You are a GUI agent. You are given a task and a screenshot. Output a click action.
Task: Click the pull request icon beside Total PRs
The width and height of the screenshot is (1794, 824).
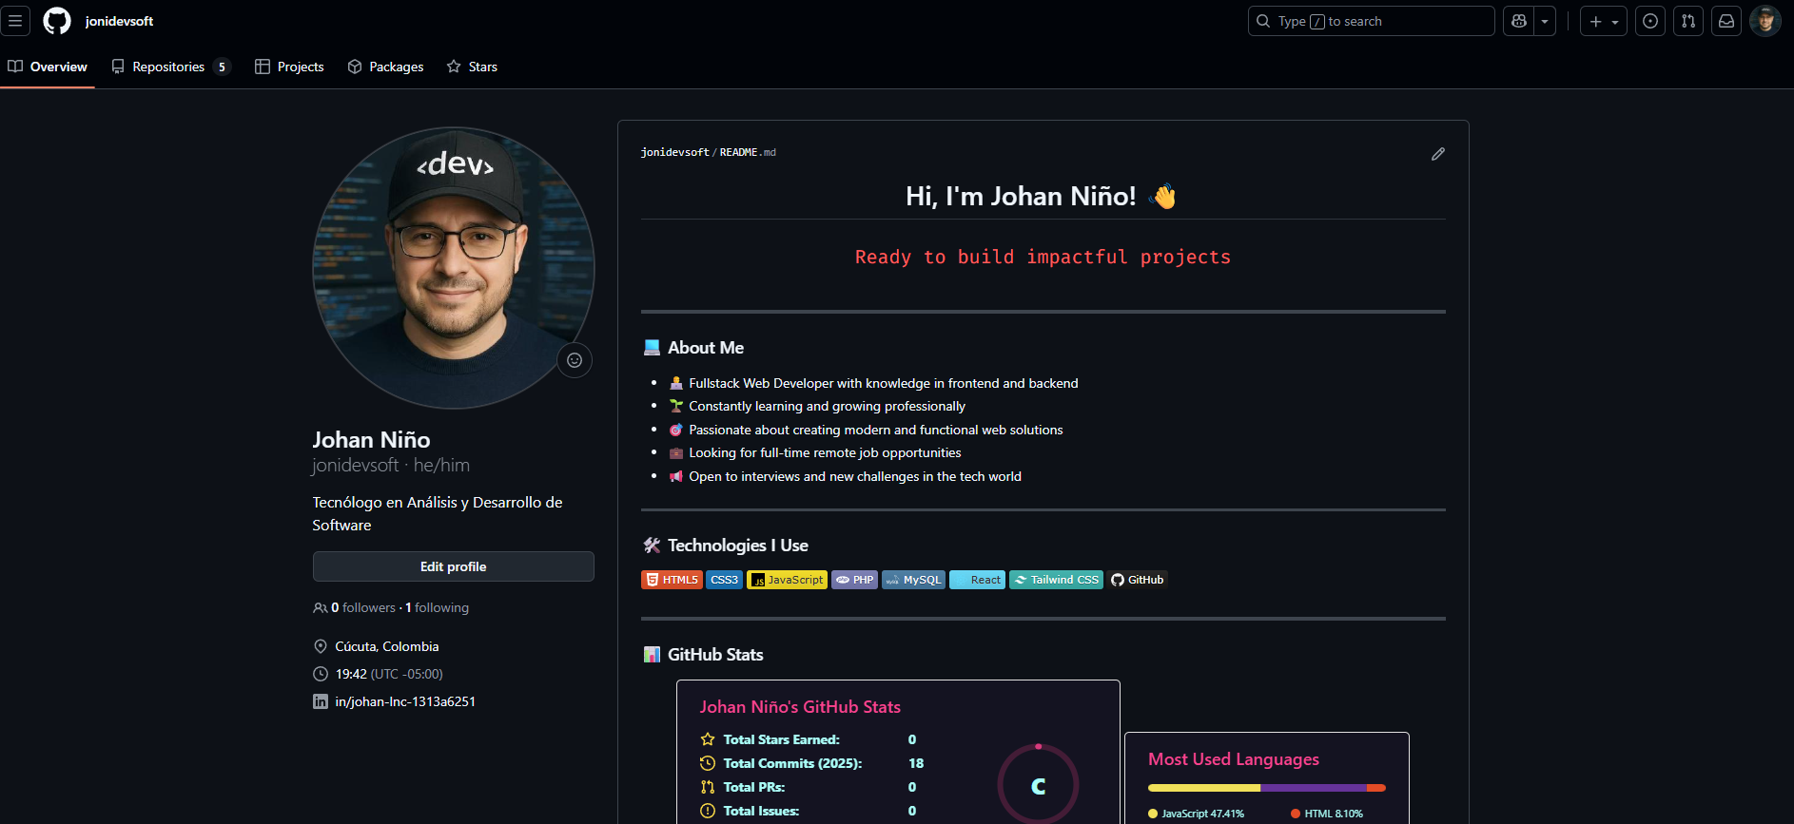(x=708, y=787)
